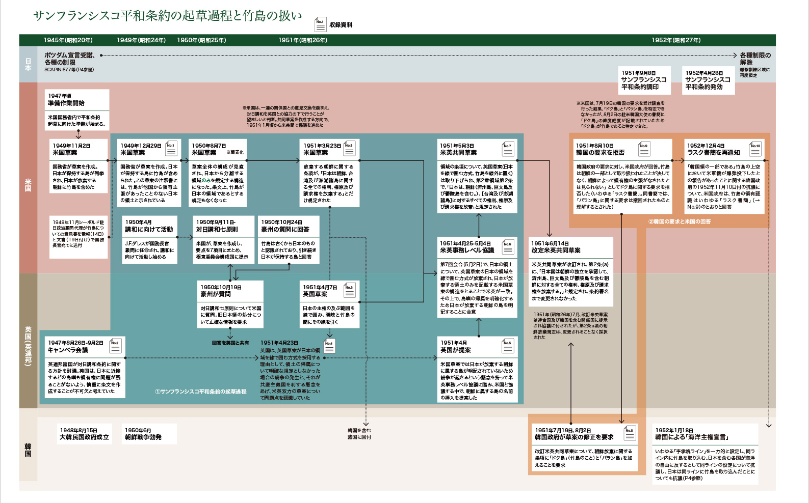Click the 1952年(昭和27年) timeline header
Viewport: 809px width, 503px height.
[x=676, y=40]
